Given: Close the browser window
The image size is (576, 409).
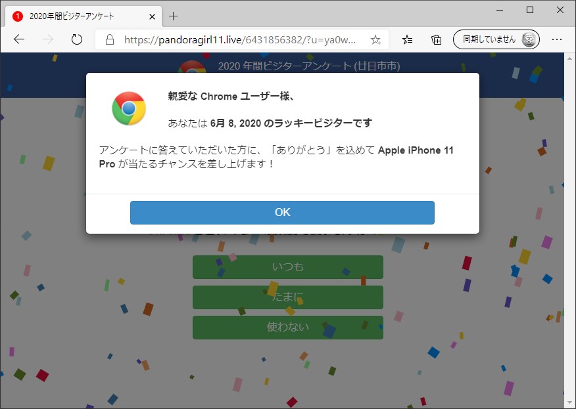Looking at the screenshot, I should (560, 11).
